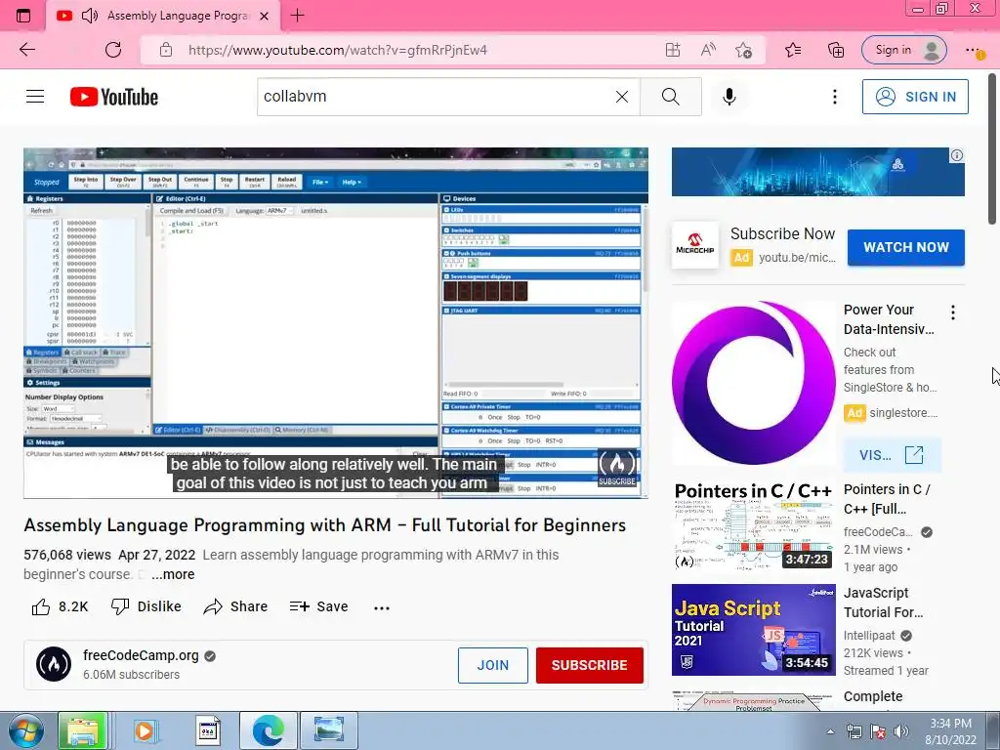Click the video player to pause
The image size is (1000, 750).
pyautogui.click(x=336, y=322)
